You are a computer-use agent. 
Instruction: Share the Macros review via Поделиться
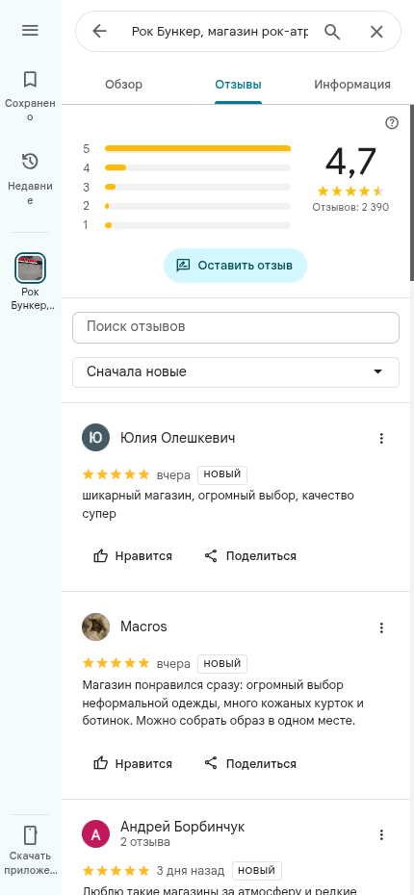pos(250,764)
